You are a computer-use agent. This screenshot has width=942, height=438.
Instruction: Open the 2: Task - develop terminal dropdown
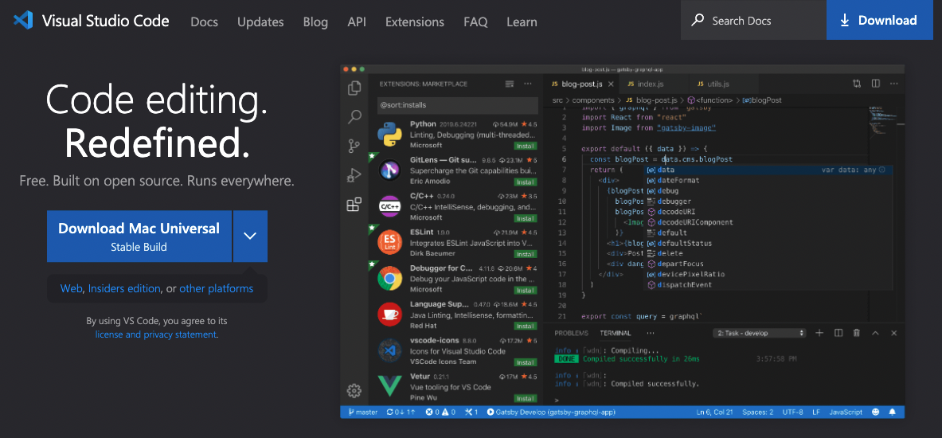coord(759,333)
